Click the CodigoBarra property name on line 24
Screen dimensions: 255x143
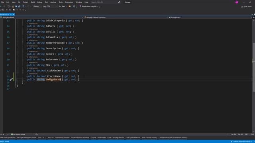[53, 79]
